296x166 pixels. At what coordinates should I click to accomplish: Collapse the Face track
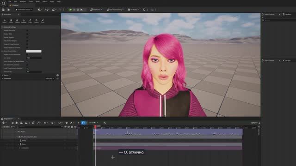(x=18, y=144)
